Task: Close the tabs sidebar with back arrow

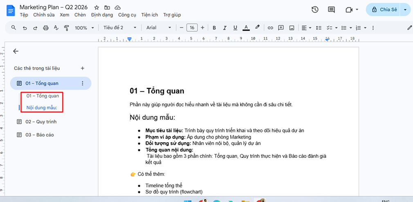Action: 16,51
